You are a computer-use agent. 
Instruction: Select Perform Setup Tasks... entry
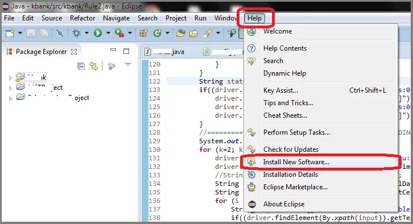coord(321,132)
